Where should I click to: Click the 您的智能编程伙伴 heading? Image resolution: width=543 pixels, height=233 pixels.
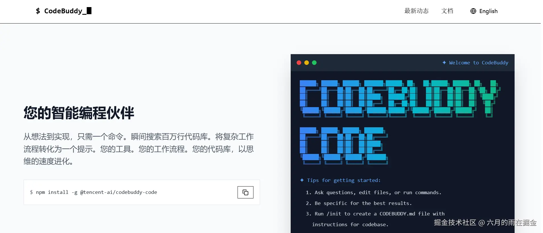click(79, 113)
